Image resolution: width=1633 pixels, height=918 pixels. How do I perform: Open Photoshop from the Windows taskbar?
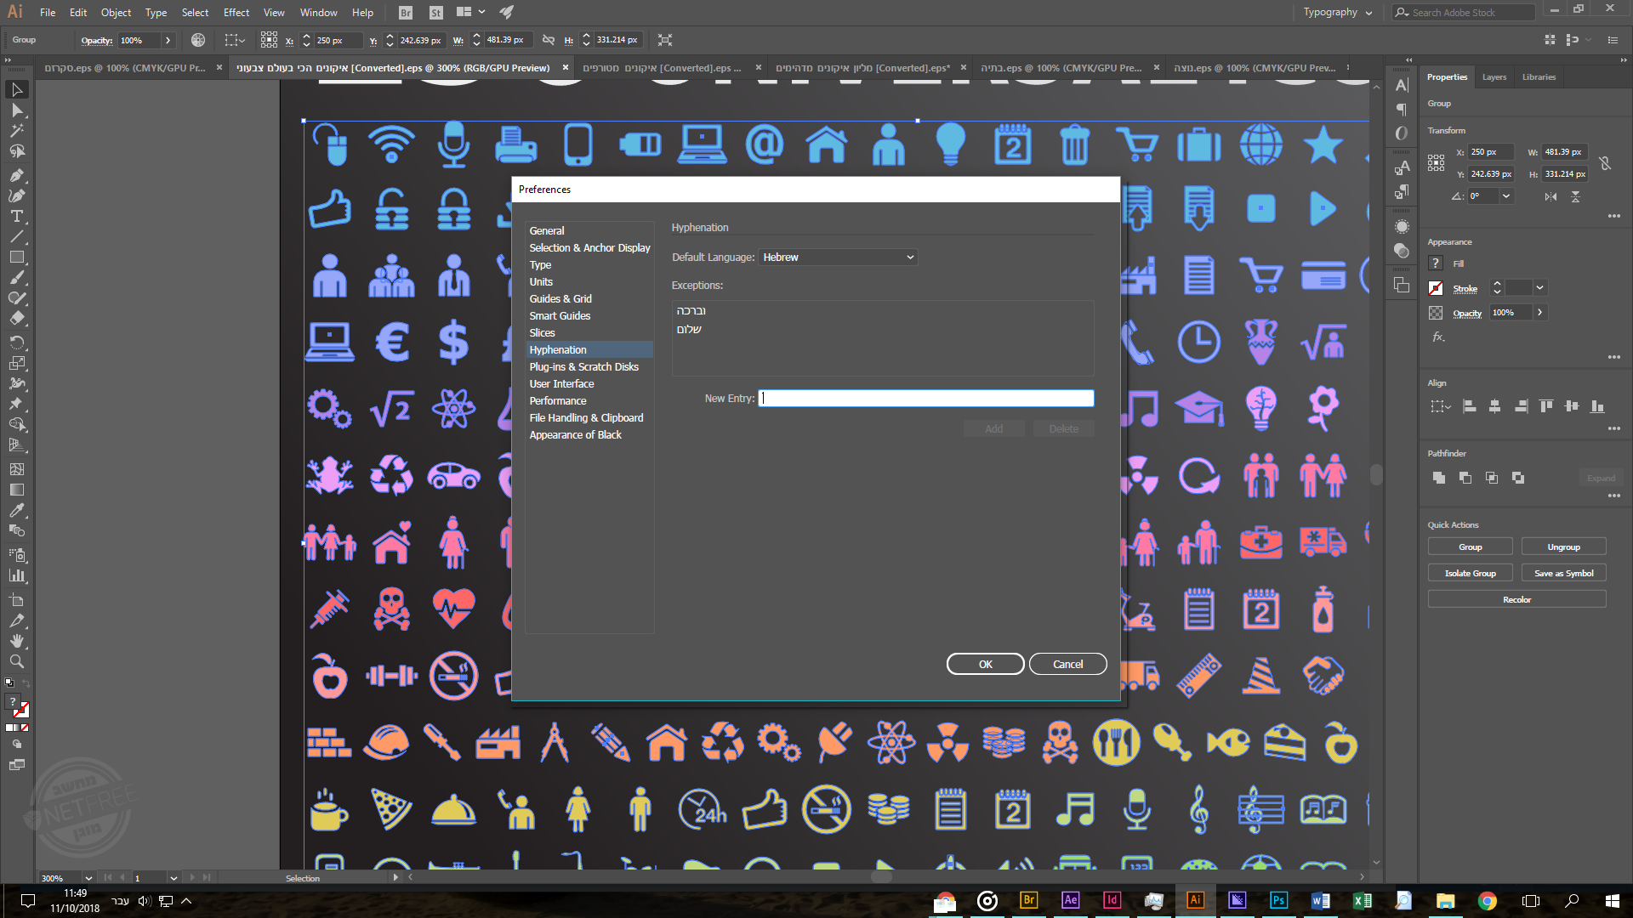[x=1278, y=901]
